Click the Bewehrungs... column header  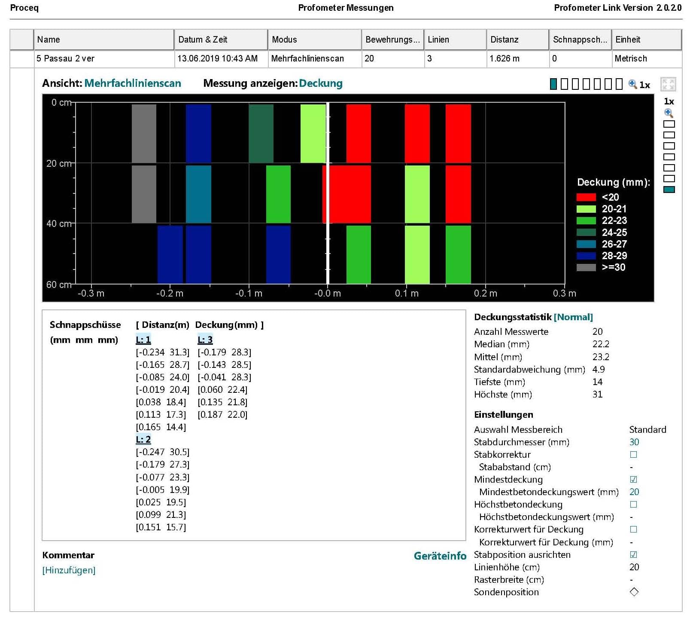tap(392, 40)
